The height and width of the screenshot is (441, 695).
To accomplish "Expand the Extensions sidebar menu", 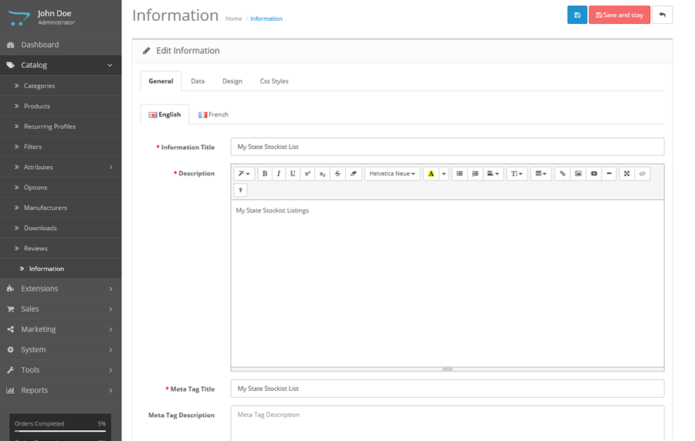I will [x=60, y=289].
